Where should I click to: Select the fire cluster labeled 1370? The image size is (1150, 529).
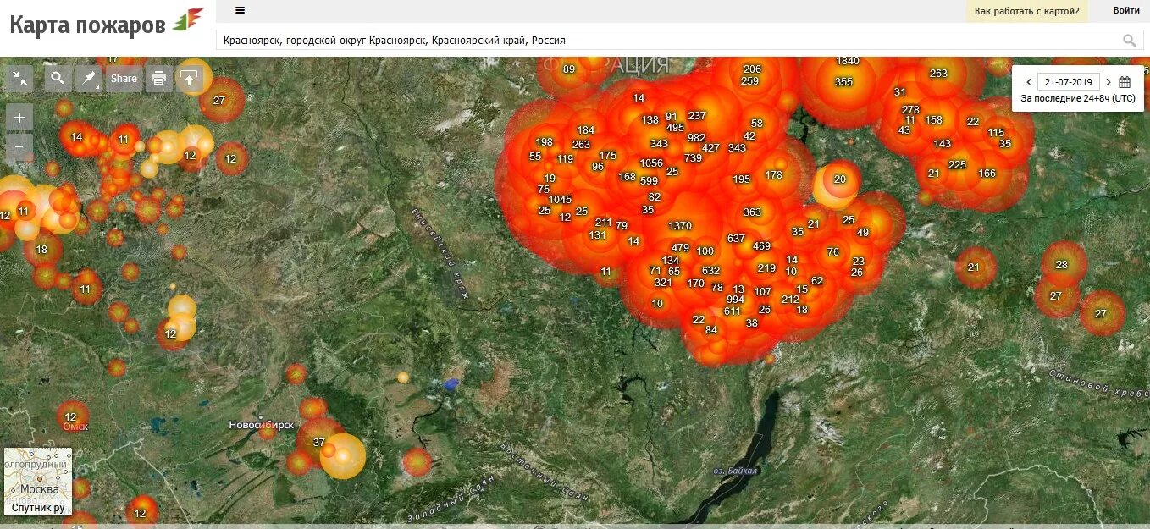pos(680,226)
